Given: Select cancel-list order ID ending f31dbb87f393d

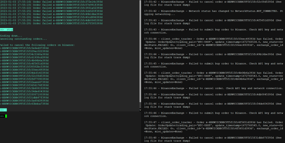Looking at the screenshot, I should click(24, 98).
